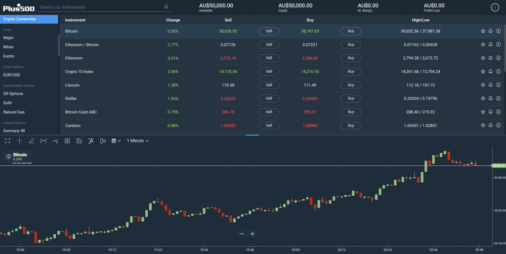Favourite Litecoin with the star

(x=483, y=85)
